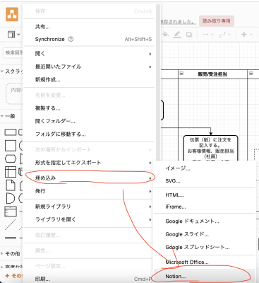
Task: Open the connection arrow style dropdown
Action: pyautogui.click(x=208, y=35)
